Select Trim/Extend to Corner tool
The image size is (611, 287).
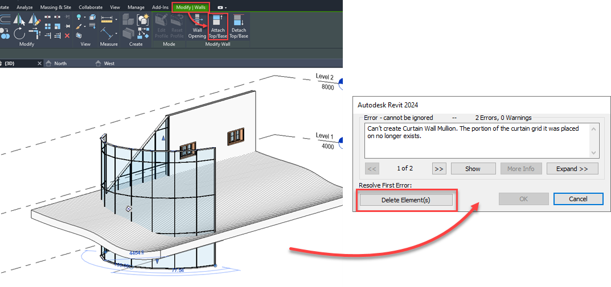coord(35,34)
